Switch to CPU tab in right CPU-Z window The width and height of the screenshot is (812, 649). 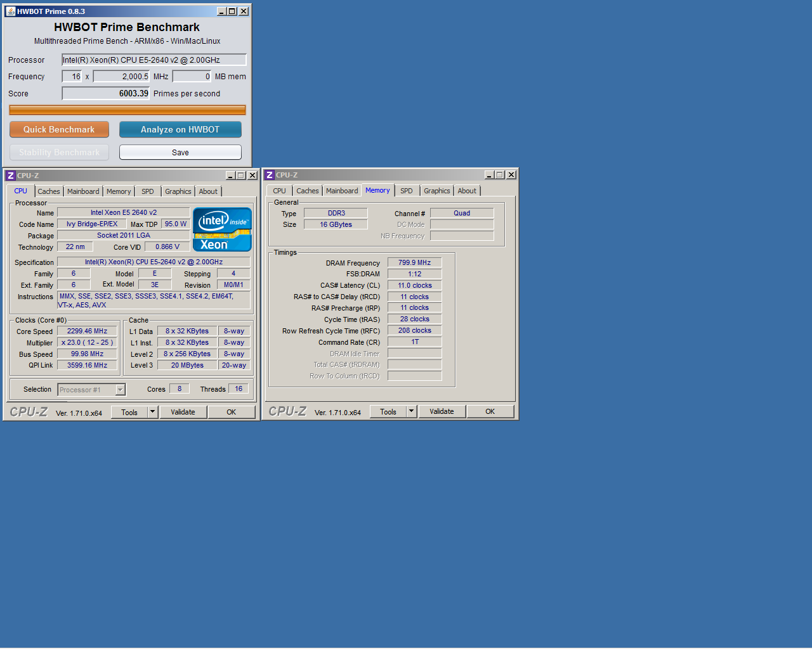[279, 191]
